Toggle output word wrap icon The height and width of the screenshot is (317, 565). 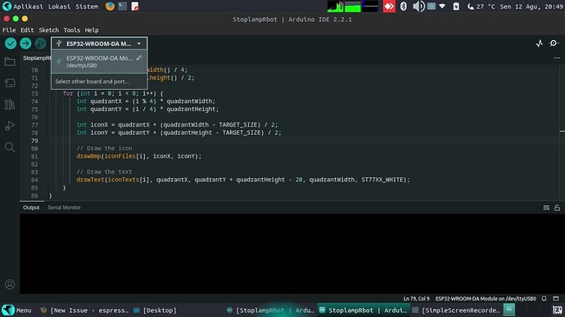pos(546,208)
